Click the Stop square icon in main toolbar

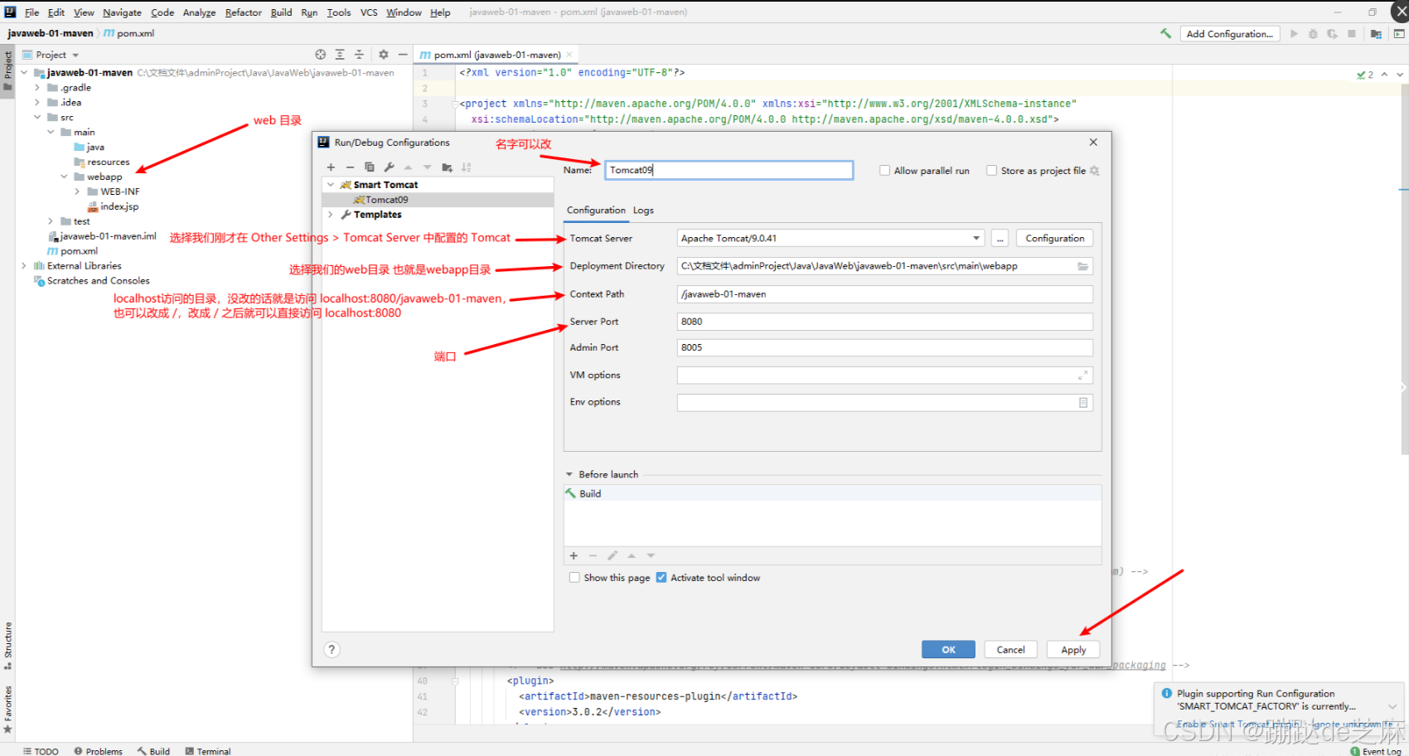(x=1352, y=34)
